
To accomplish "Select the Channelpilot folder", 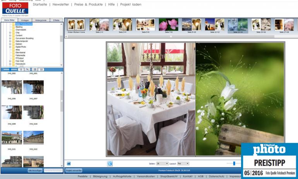I will [21, 30].
